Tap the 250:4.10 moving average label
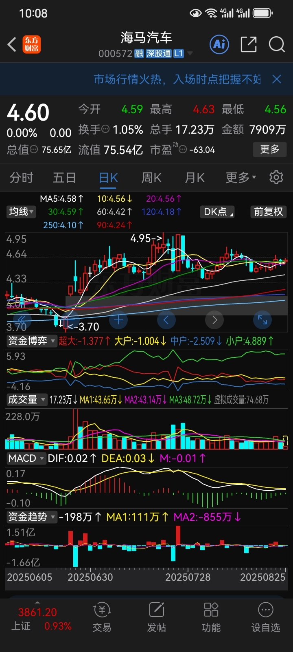Screen dimensions: 293x652 (x=63, y=225)
